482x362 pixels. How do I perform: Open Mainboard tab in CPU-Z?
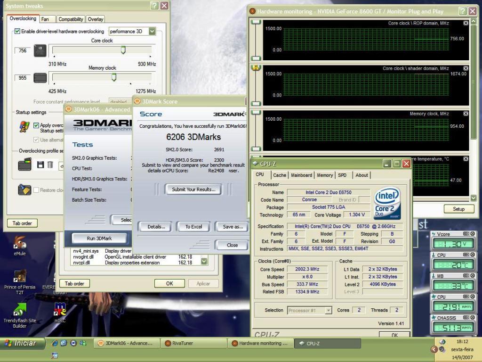point(302,175)
